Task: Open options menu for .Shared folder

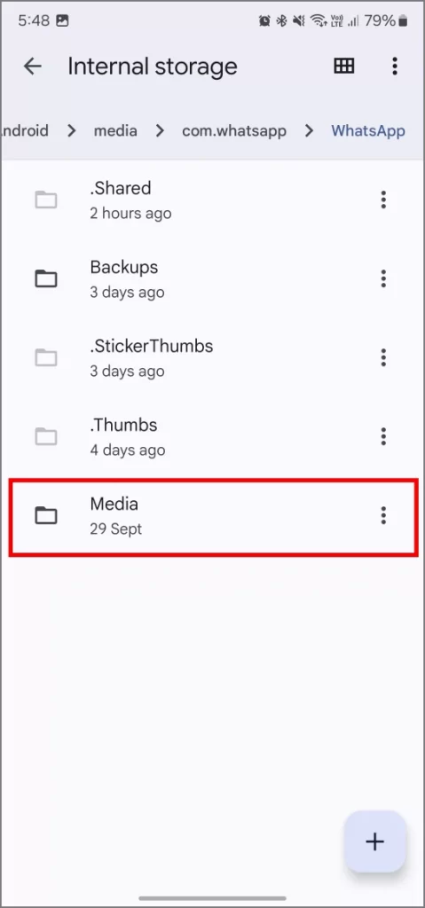Action: pos(382,200)
